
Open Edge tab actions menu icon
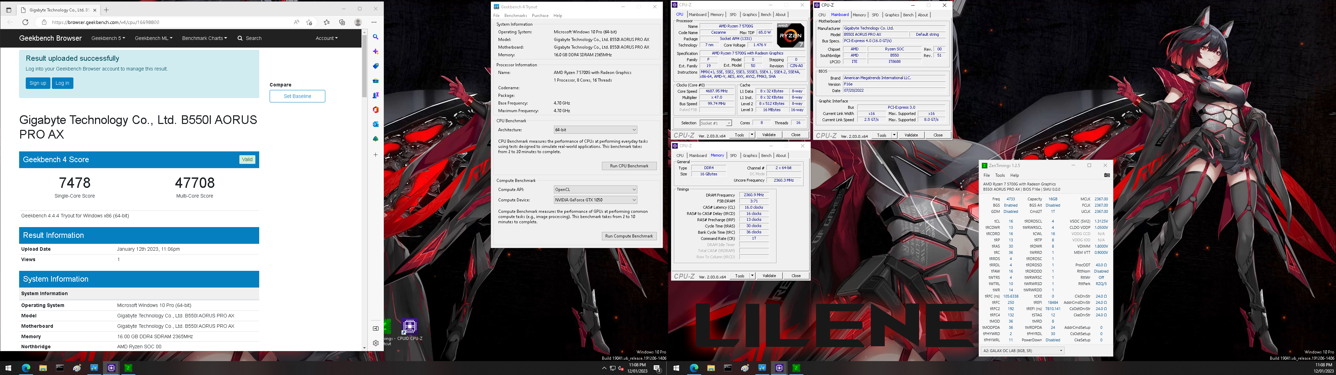[8, 10]
